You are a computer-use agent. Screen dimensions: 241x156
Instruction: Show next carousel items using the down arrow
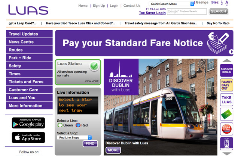[227, 154]
